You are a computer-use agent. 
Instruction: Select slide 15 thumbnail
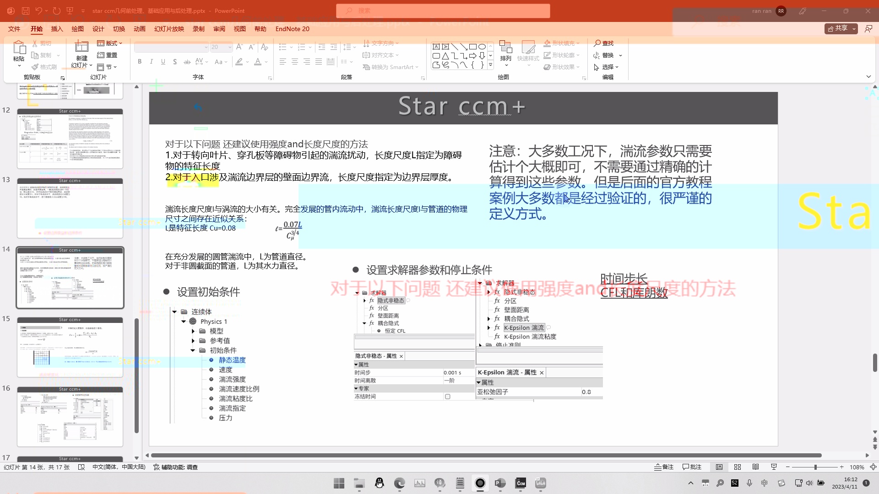(70, 347)
